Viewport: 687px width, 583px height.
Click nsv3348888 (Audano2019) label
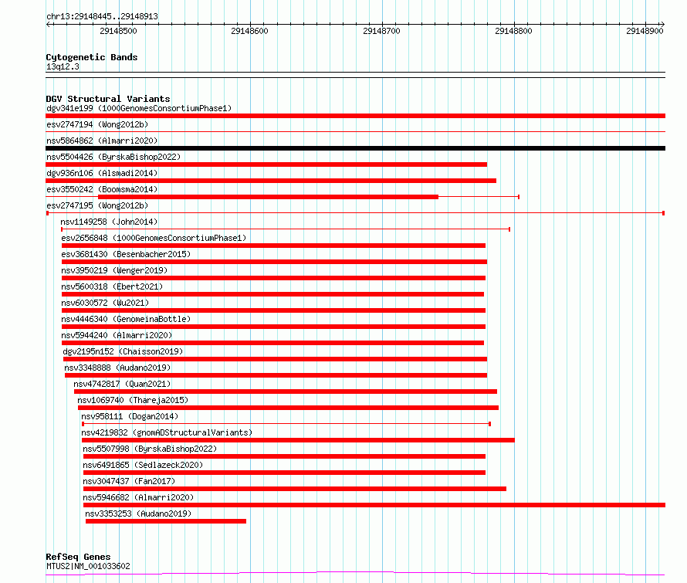pos(117,368)
